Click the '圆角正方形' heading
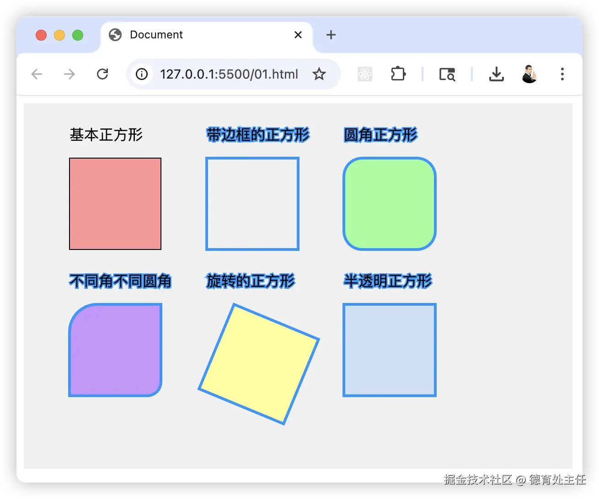The height and width of the screenshot is (499, 599). tap(380, 135)
